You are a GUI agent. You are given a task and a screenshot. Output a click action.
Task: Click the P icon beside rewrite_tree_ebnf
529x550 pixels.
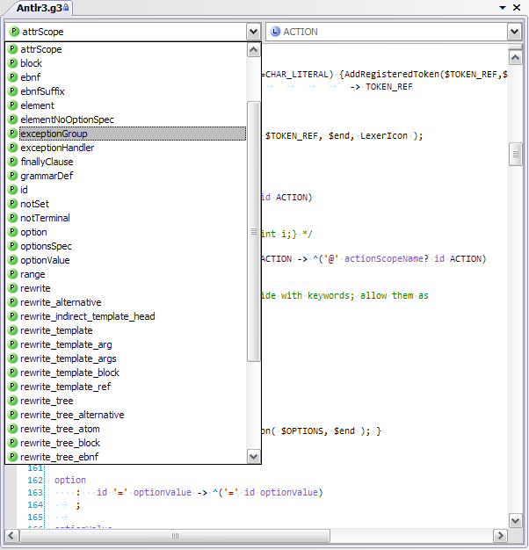click(x=12, y=457)
